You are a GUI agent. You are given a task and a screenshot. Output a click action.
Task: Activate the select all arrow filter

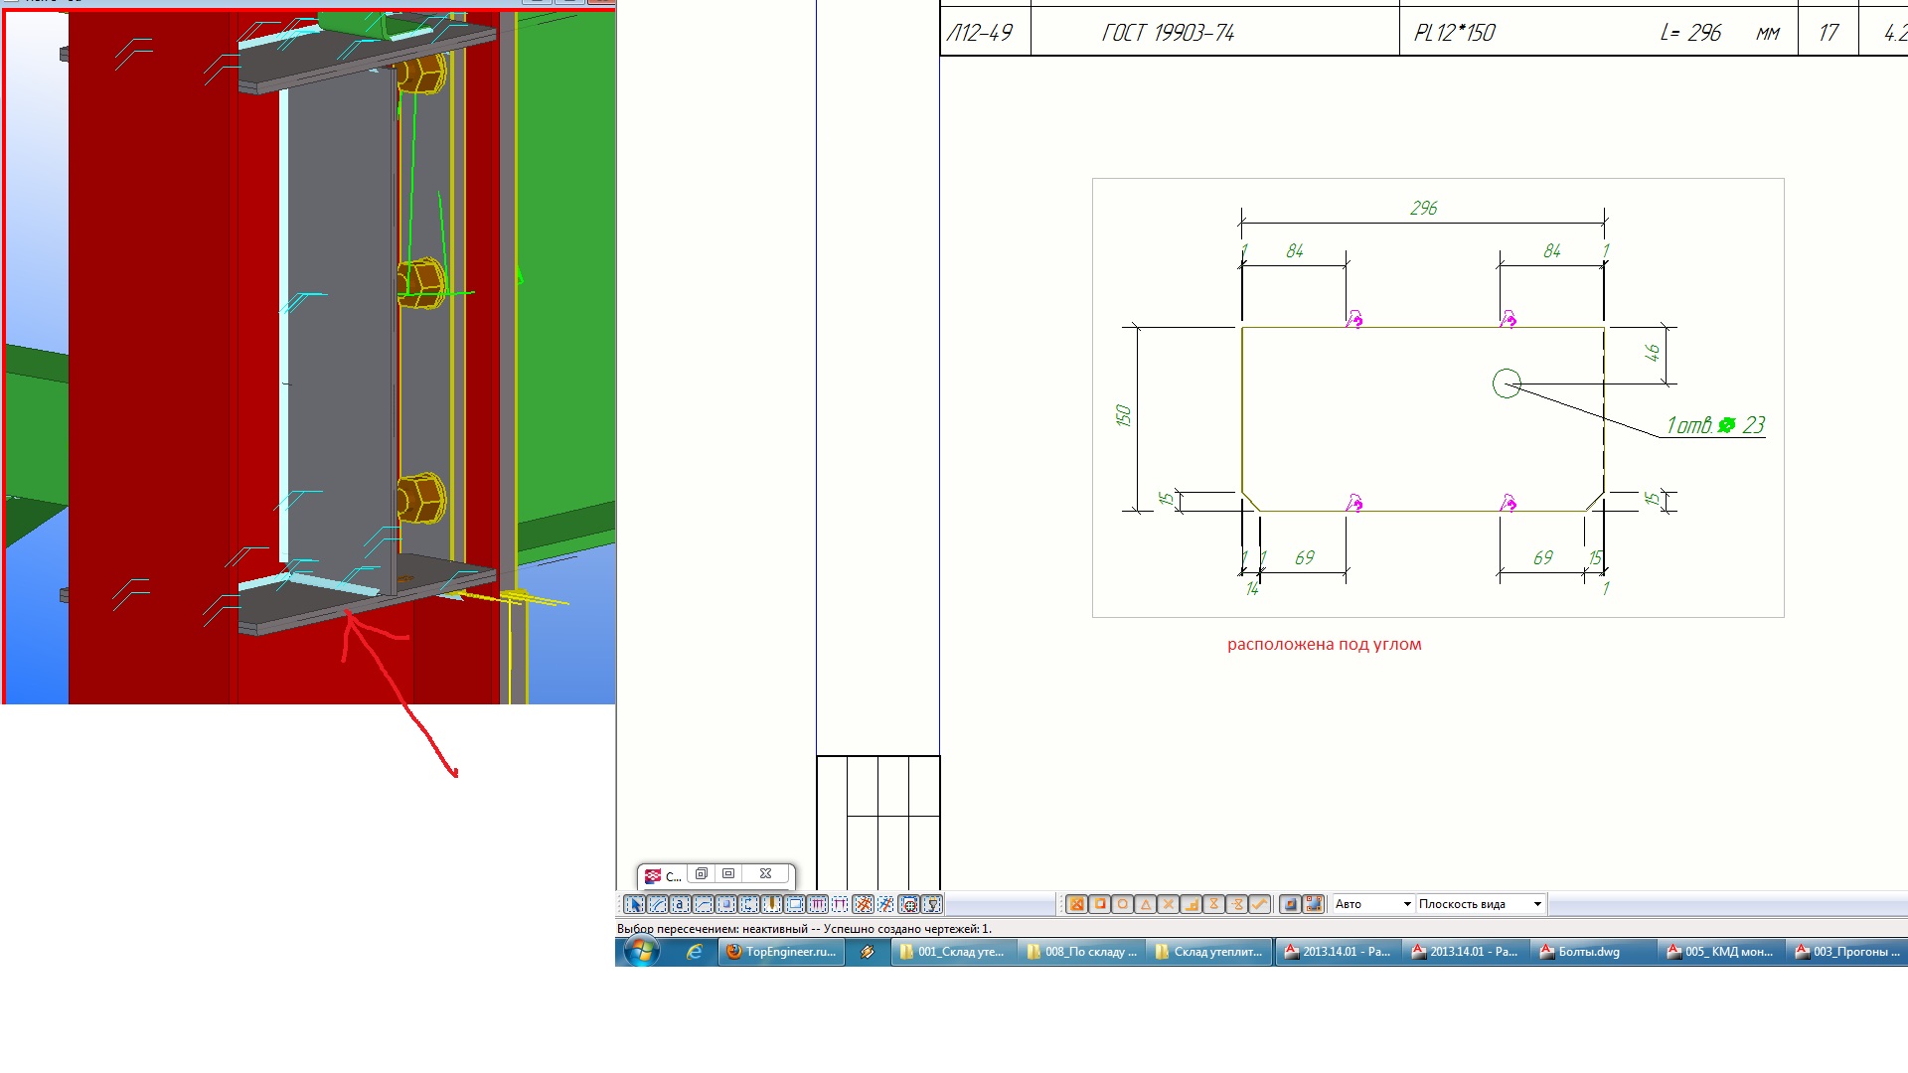pos(635,904)
